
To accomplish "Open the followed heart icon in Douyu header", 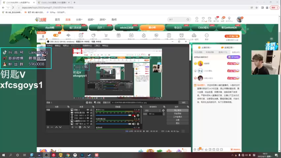I will [x=203, y=19].
